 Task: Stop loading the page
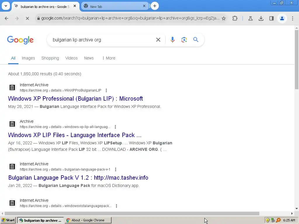pos(27,18)
